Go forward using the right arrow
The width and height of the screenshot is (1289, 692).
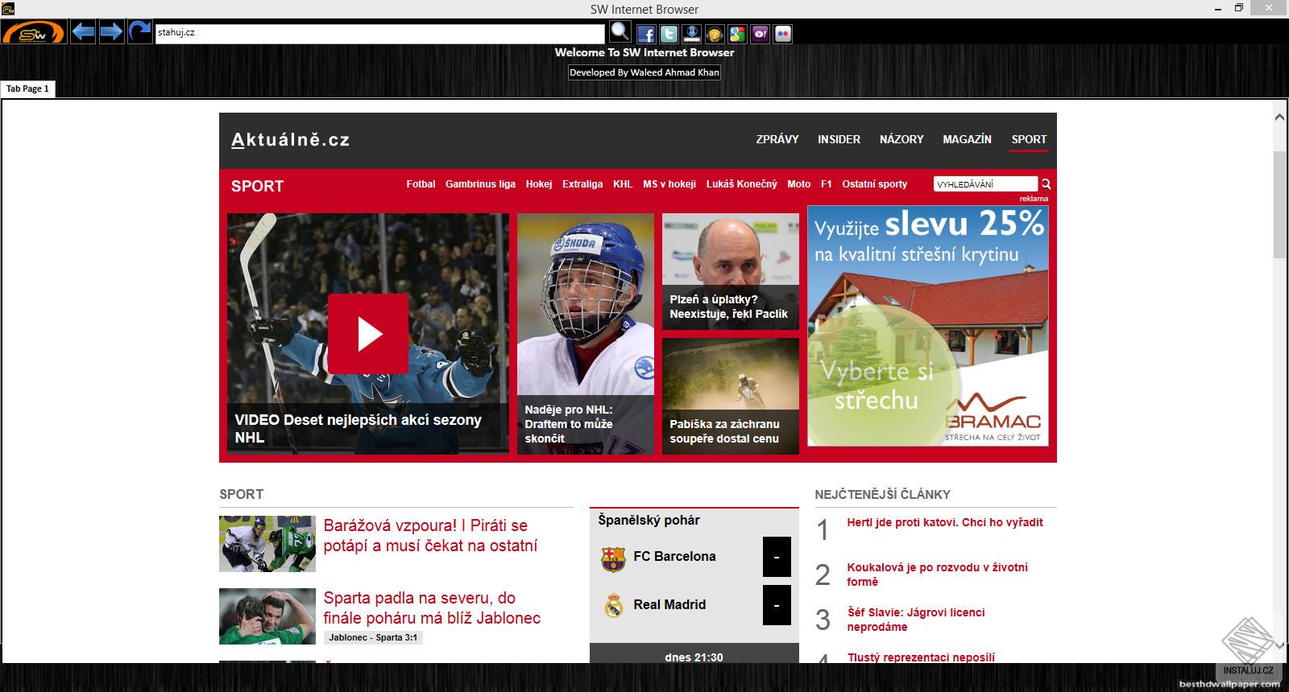111,32
